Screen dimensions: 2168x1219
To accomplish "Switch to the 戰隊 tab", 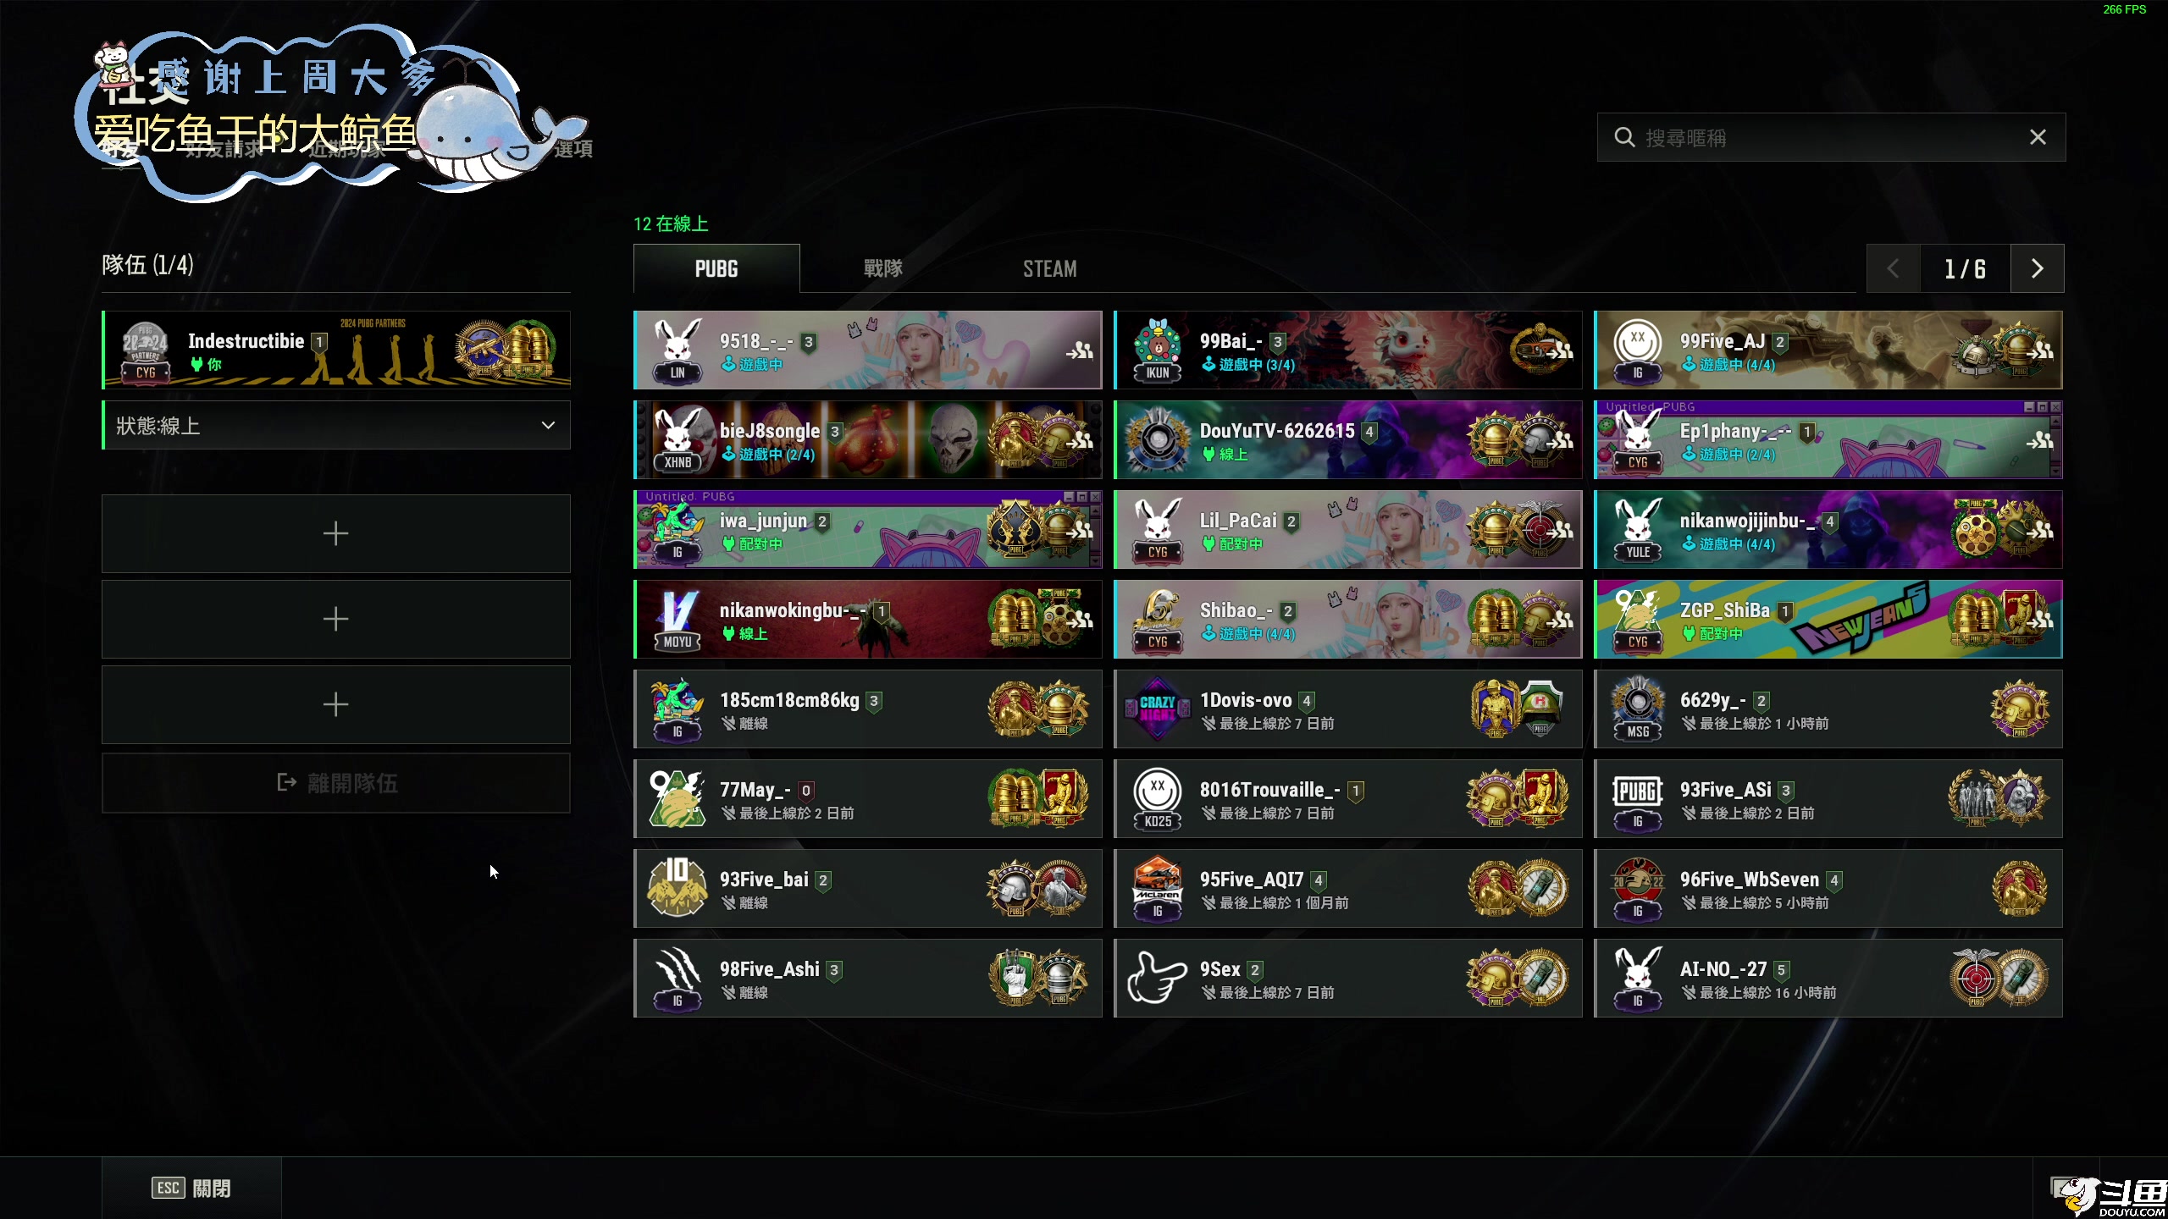I will [x=883, y=268].
